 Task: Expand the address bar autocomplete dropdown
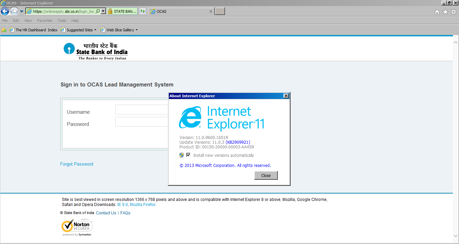coord(103,11)
